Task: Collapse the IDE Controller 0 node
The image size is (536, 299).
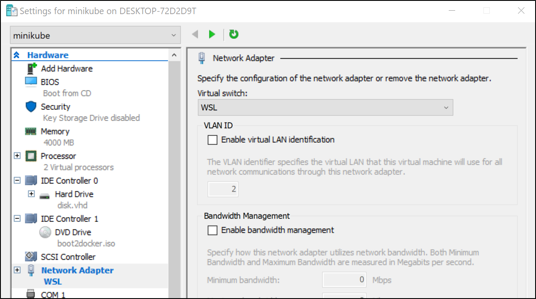Action: point(17,181)
